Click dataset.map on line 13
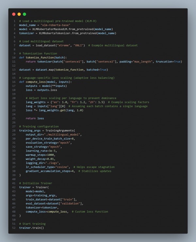196x242 pixels. (45, 70)
